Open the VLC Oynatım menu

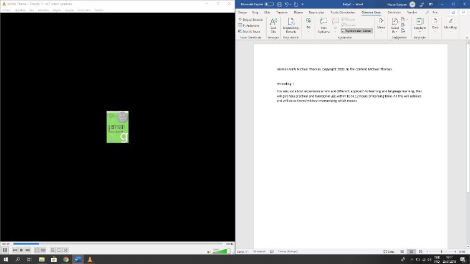click(20, 10)
